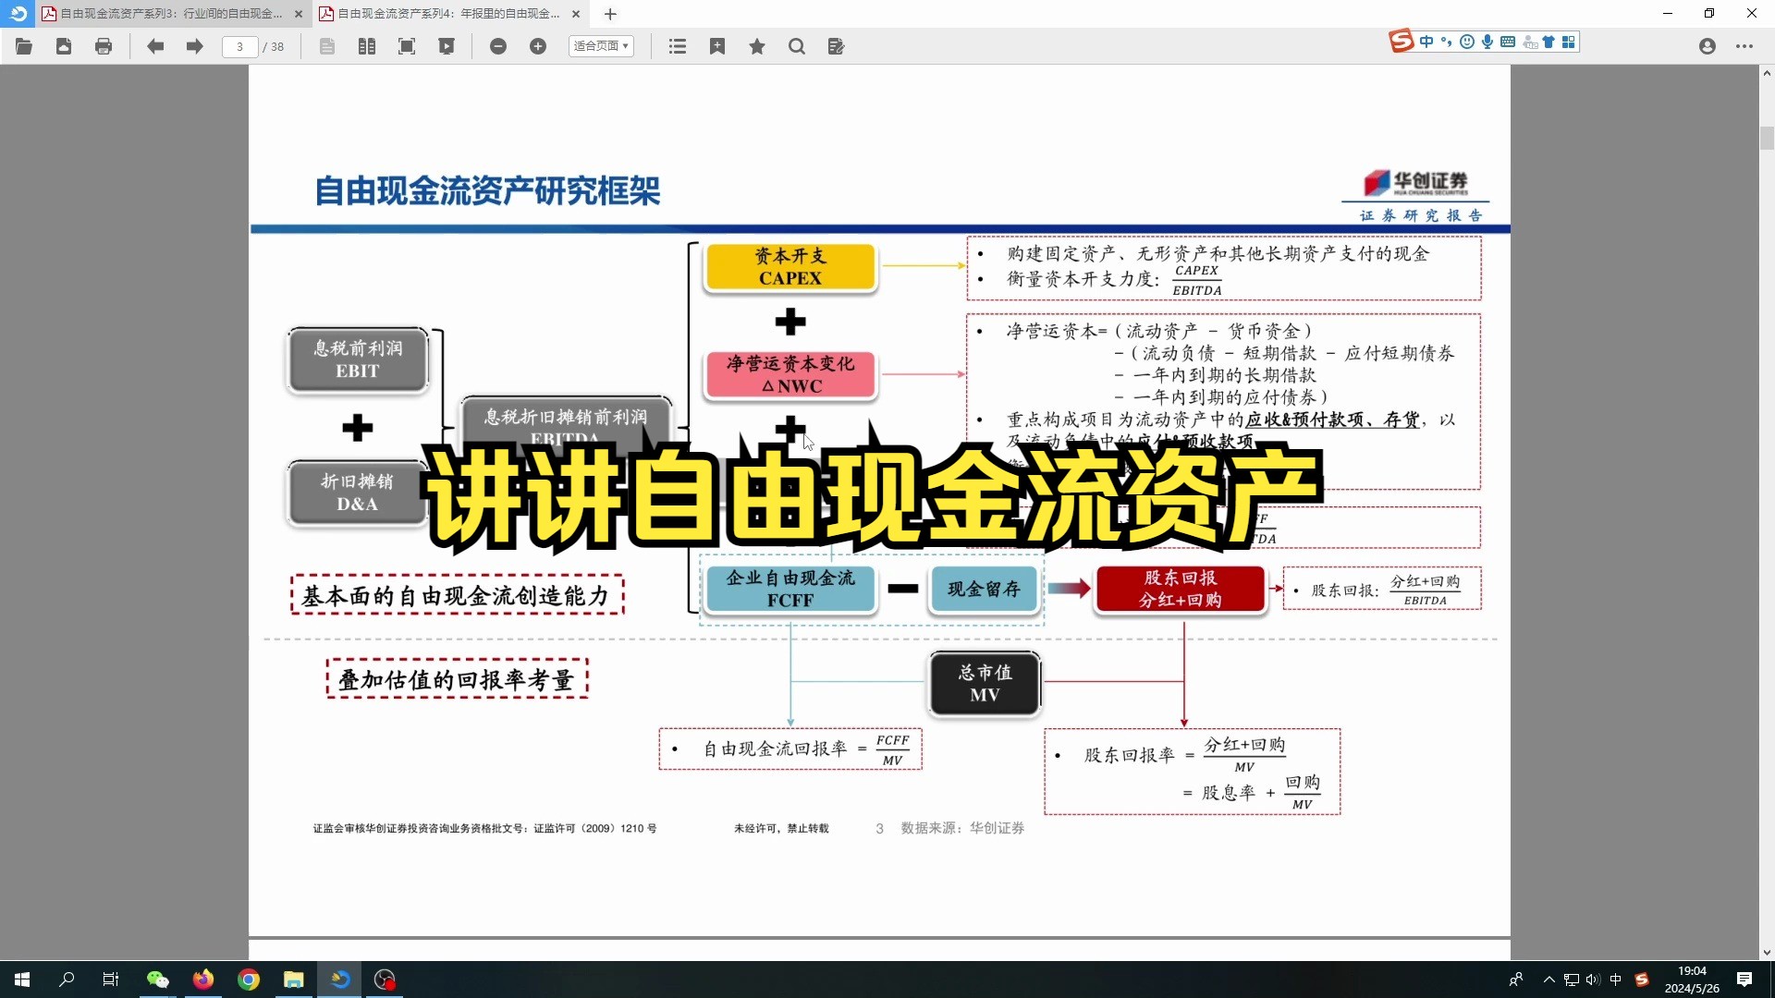1775x998 pixels.
Task: Click the Chrome browser taskbar icon
Action: tap(249, 979)
